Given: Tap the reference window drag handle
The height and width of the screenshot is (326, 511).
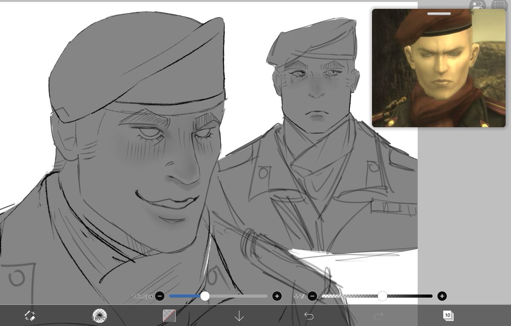Looking at the screenshot, I should (439, 14).
